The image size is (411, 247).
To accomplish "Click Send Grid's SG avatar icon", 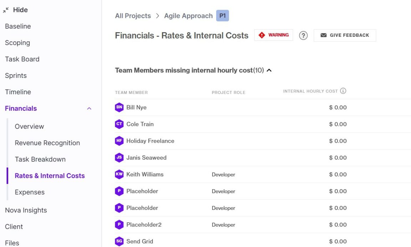I will click(119, 241).
